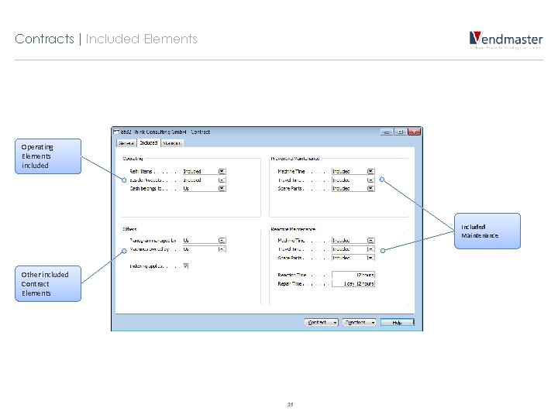This screenshot has height=418, width=558.
Task: Expand the Cash belongs to dropdown
Action: (222, 188)
